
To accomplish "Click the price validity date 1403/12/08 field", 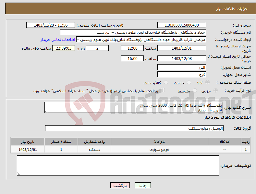I will (182, 58).
